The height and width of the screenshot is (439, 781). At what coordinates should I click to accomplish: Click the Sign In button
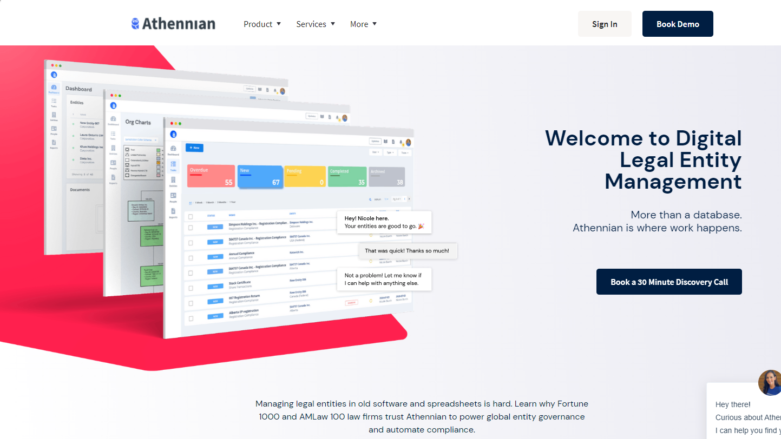(605, 24)
